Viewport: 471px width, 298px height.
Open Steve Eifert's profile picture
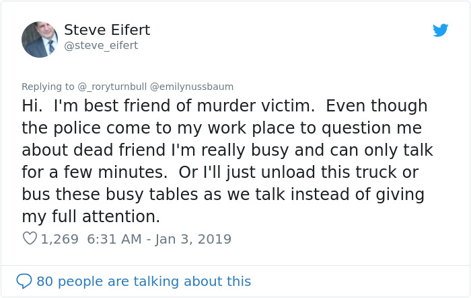tap(40, 40)
